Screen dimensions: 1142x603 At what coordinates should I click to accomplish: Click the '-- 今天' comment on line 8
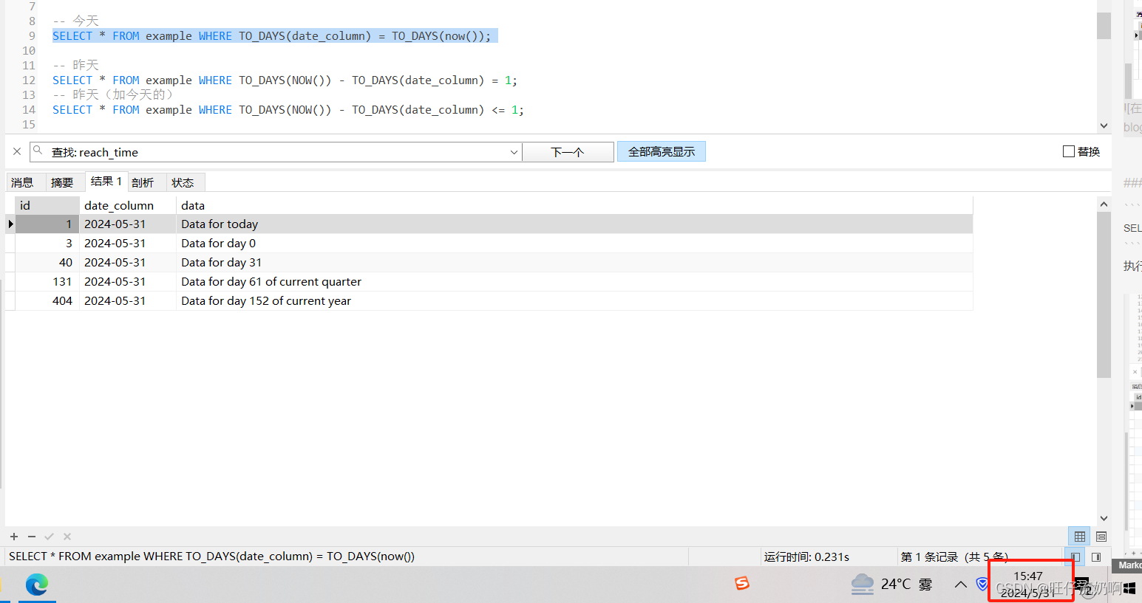tap(75, 21)
